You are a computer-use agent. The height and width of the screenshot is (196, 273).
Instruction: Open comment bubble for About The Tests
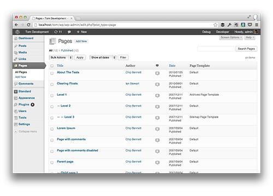point(157,73)
